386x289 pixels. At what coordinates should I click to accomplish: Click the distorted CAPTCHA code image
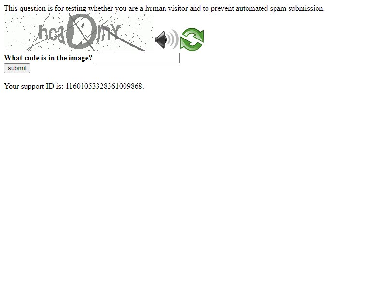click(79, 32)
